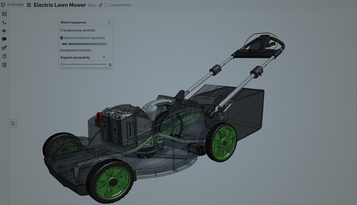Uncheck Select transparent geometry

pos(62,37)
